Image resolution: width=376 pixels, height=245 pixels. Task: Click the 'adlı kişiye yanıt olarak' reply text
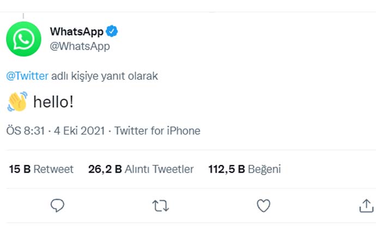tap(105, 76)
